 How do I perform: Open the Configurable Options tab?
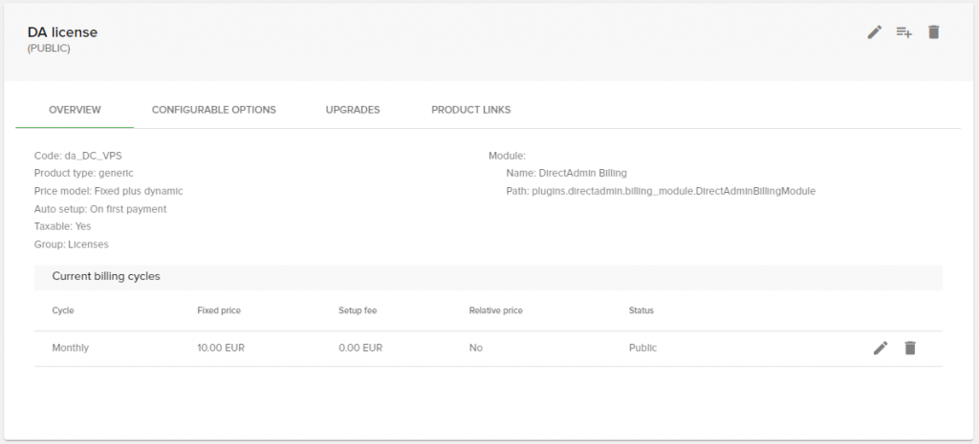pos(214,110)
